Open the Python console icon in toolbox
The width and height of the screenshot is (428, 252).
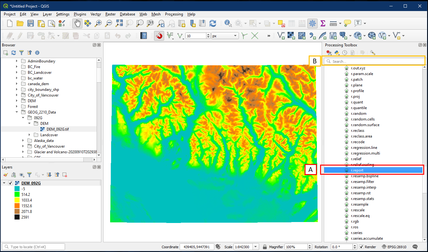coord(337,53)
